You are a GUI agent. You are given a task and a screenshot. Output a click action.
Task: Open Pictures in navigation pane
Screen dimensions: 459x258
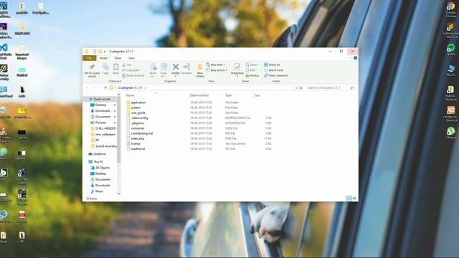coord(98,123)
